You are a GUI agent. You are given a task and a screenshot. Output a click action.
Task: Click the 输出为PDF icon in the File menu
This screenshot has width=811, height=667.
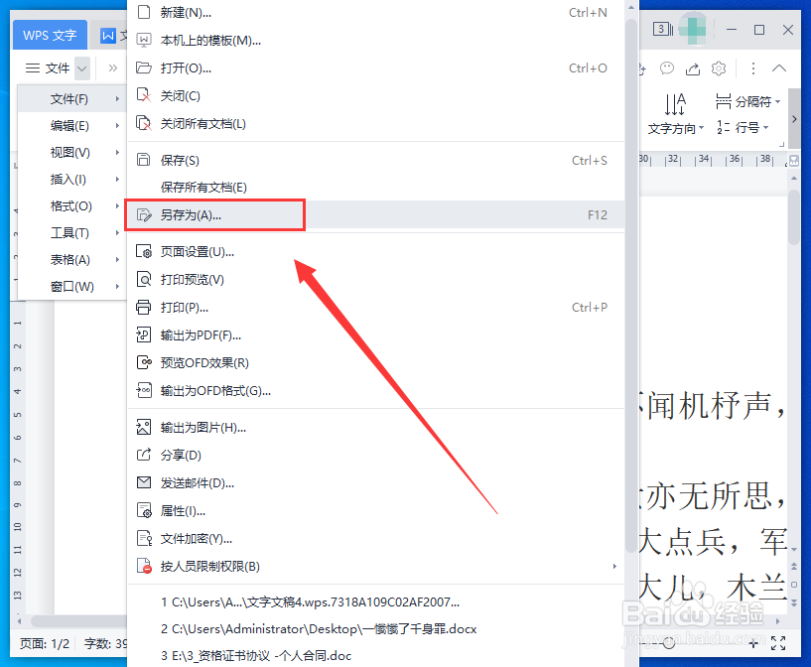coord(143,334)
